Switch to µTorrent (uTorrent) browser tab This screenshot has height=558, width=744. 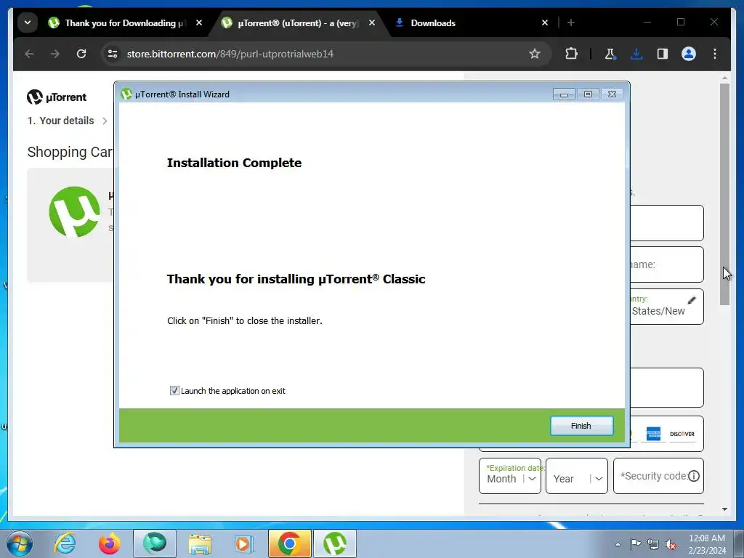click(299, 23)
